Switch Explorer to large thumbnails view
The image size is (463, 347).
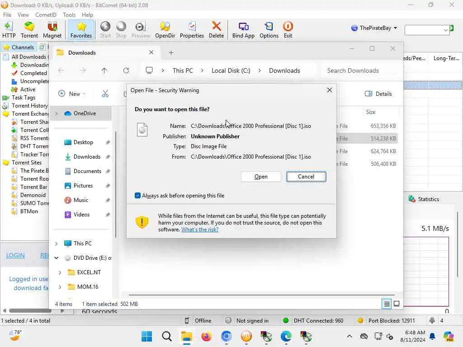(397, 304)
